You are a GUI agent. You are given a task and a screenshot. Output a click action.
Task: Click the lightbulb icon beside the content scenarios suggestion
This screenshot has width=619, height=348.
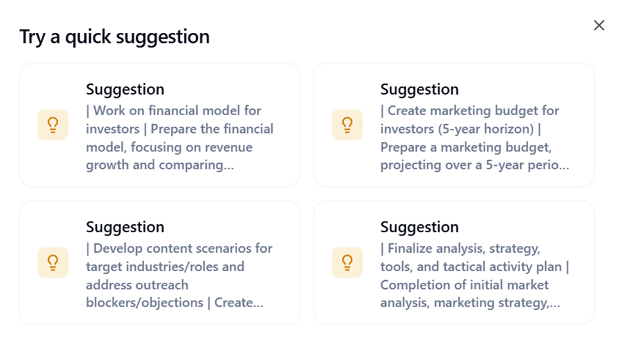(x=53, y=262)
